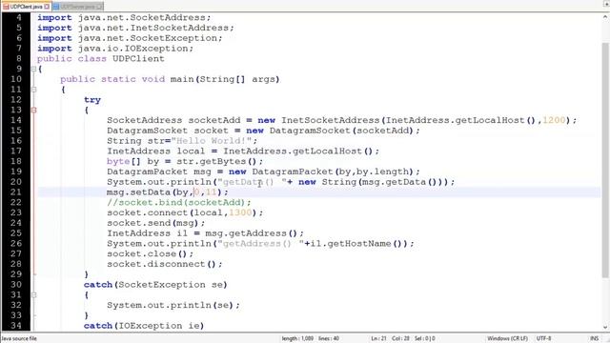The height and width of the screenshot is (343, 610).
Task: Click 'public class UDPClient' declaration
Action: 101,59
